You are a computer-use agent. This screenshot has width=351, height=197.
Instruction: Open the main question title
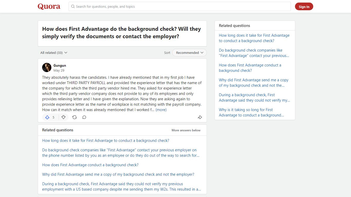[122, 33]
